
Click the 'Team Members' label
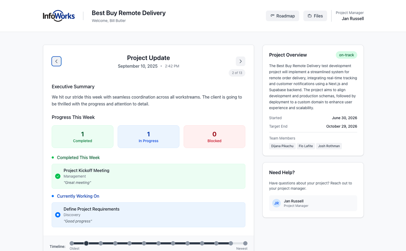pos(282,138)
